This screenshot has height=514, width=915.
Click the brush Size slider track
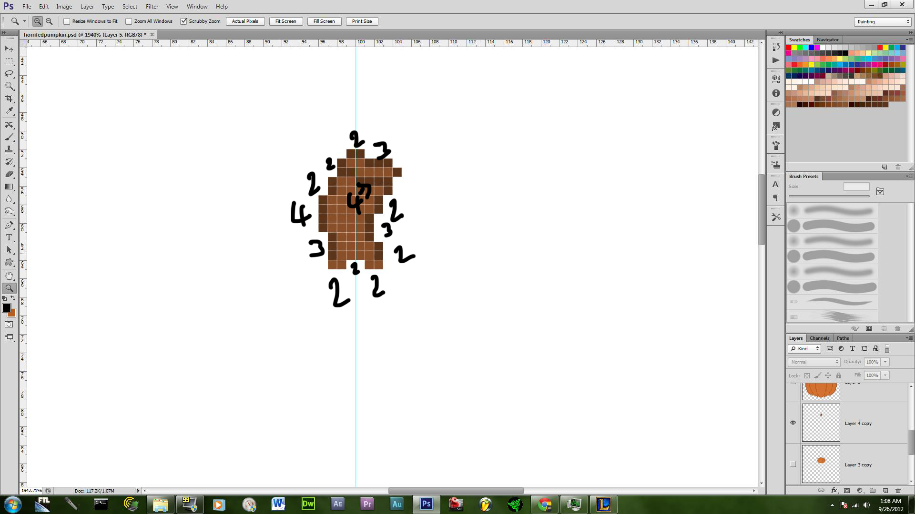(829, 196)
